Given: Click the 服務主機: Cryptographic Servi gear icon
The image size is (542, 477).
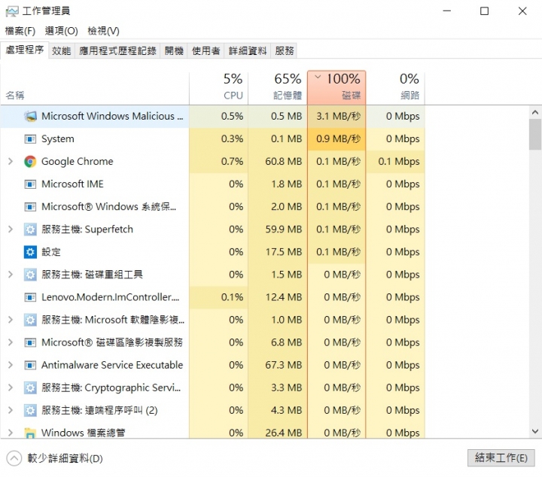Looking at the screenshot, I should coord(30,388).
